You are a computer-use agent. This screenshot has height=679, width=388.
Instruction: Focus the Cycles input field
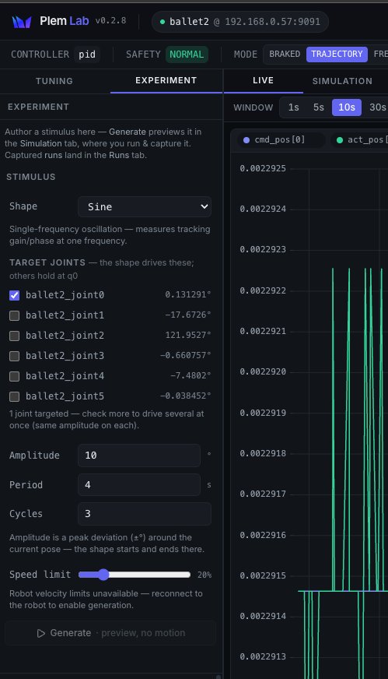point(145,514)
